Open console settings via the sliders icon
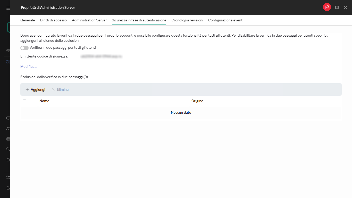 8,177
